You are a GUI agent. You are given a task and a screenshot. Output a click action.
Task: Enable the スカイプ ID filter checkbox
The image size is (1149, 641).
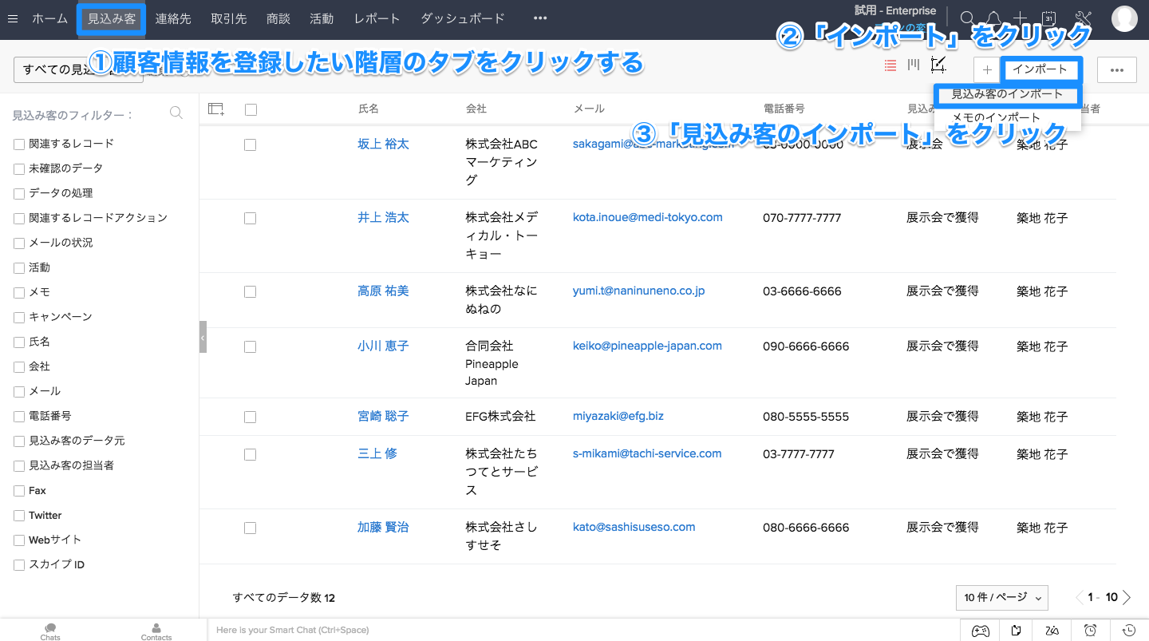tap(19, 565)
